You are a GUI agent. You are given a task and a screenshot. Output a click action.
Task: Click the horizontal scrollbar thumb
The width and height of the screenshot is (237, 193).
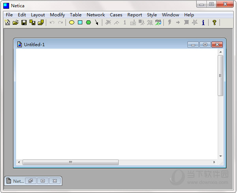coord(71,162)
